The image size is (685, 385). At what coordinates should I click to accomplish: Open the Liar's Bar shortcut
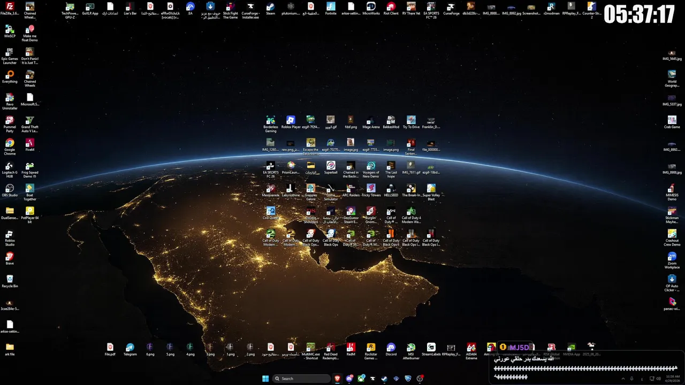[x=130, y=9]
